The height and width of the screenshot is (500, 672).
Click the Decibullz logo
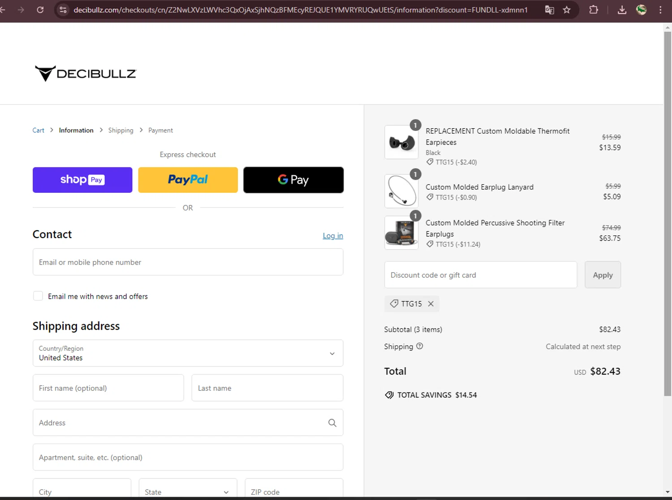click(x=86, y=74)
